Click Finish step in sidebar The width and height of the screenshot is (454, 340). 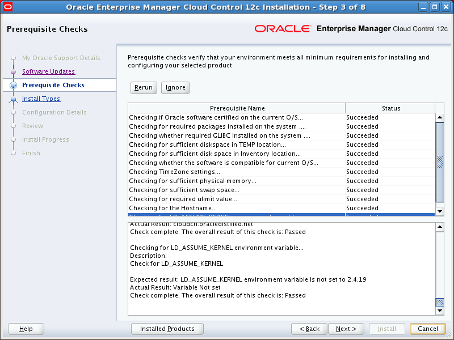click(31, 153)
